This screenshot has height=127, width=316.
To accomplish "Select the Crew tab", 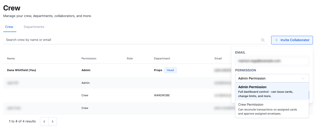I will tap(9, 27).
